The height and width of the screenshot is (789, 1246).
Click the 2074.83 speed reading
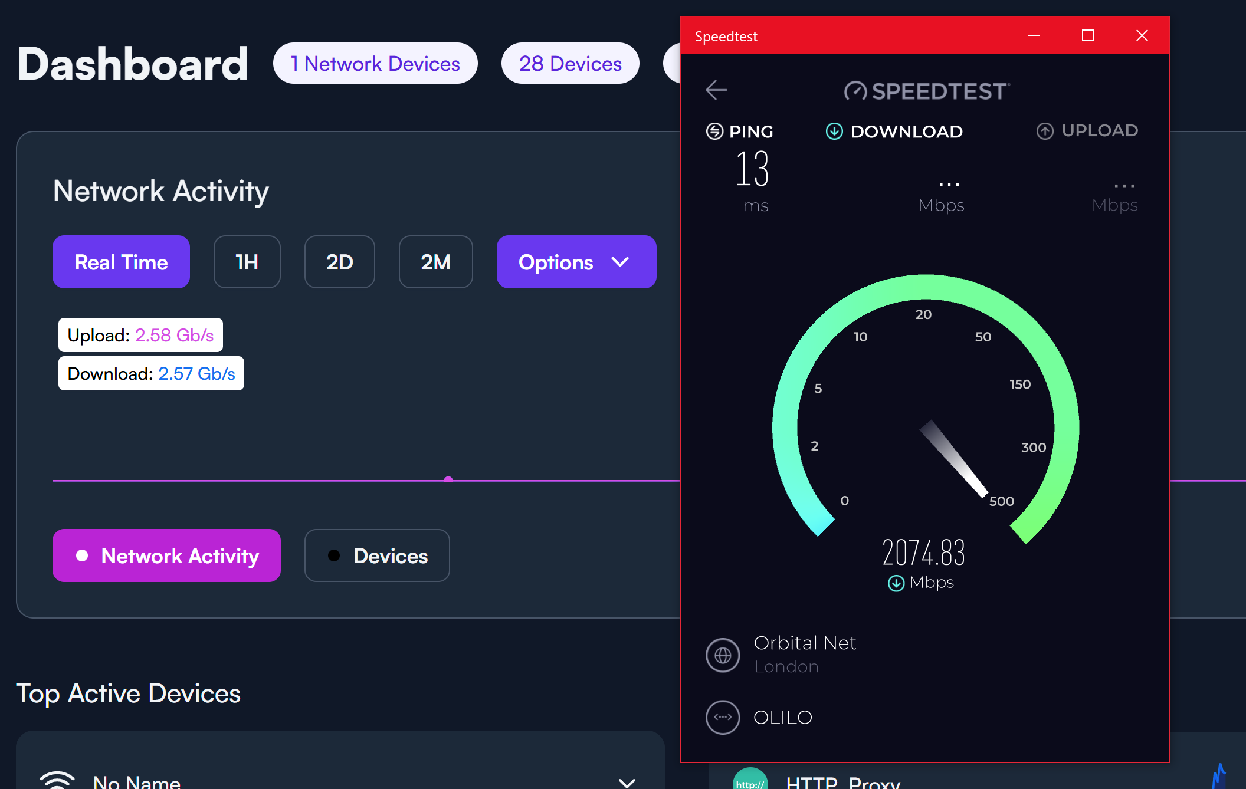tap(924, 553)
